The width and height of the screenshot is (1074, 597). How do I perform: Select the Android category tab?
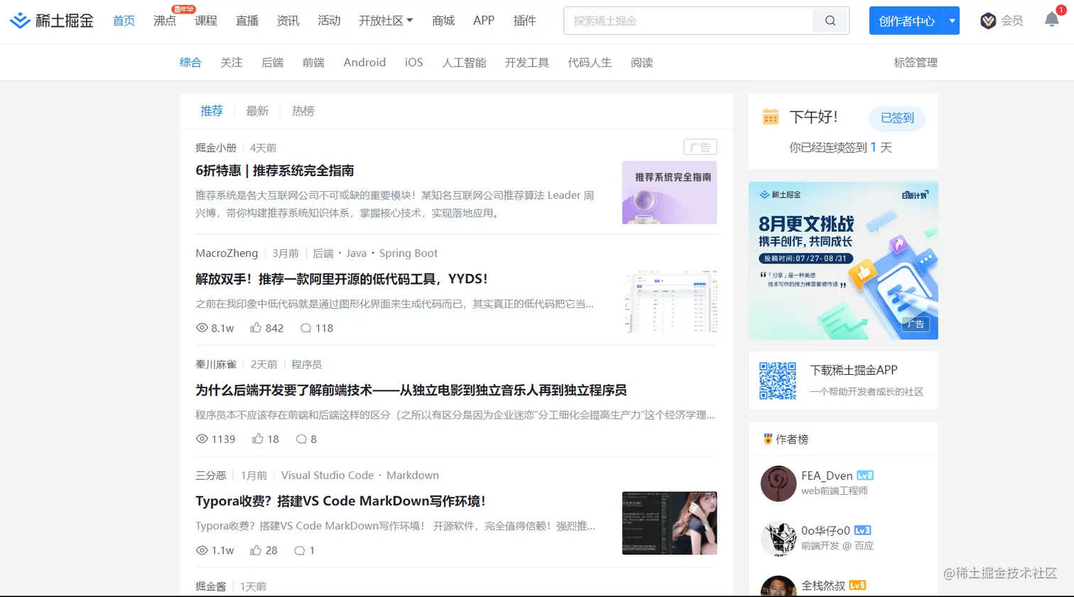point(364,62)
